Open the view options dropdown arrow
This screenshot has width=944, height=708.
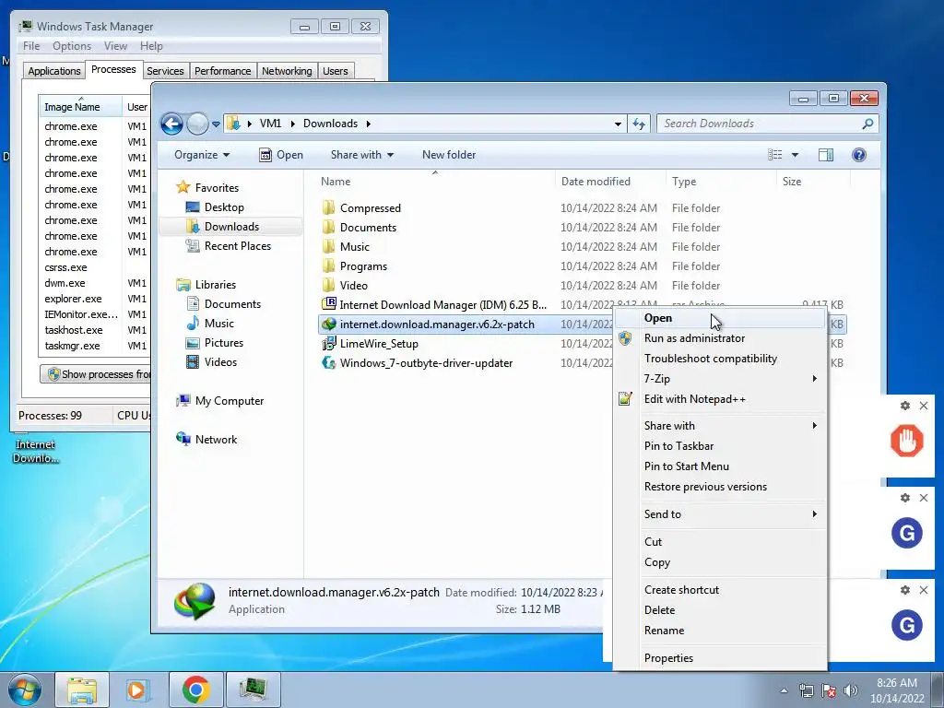pyautogui.click(x=795, y=155)
